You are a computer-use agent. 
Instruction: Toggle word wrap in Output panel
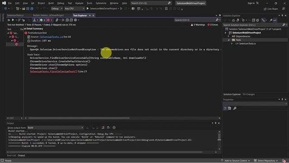point(108,128)
